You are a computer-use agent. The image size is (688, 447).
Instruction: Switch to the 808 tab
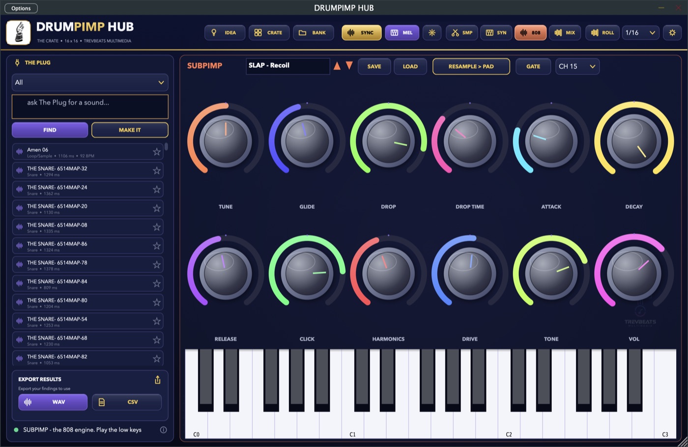click(531, 33)
